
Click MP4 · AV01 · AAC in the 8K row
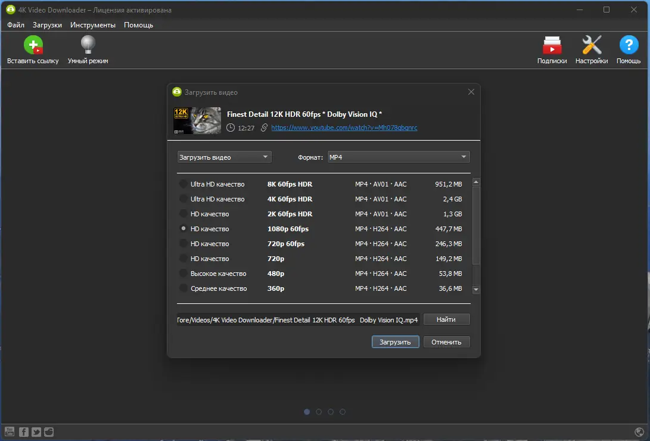pos(381,184)
